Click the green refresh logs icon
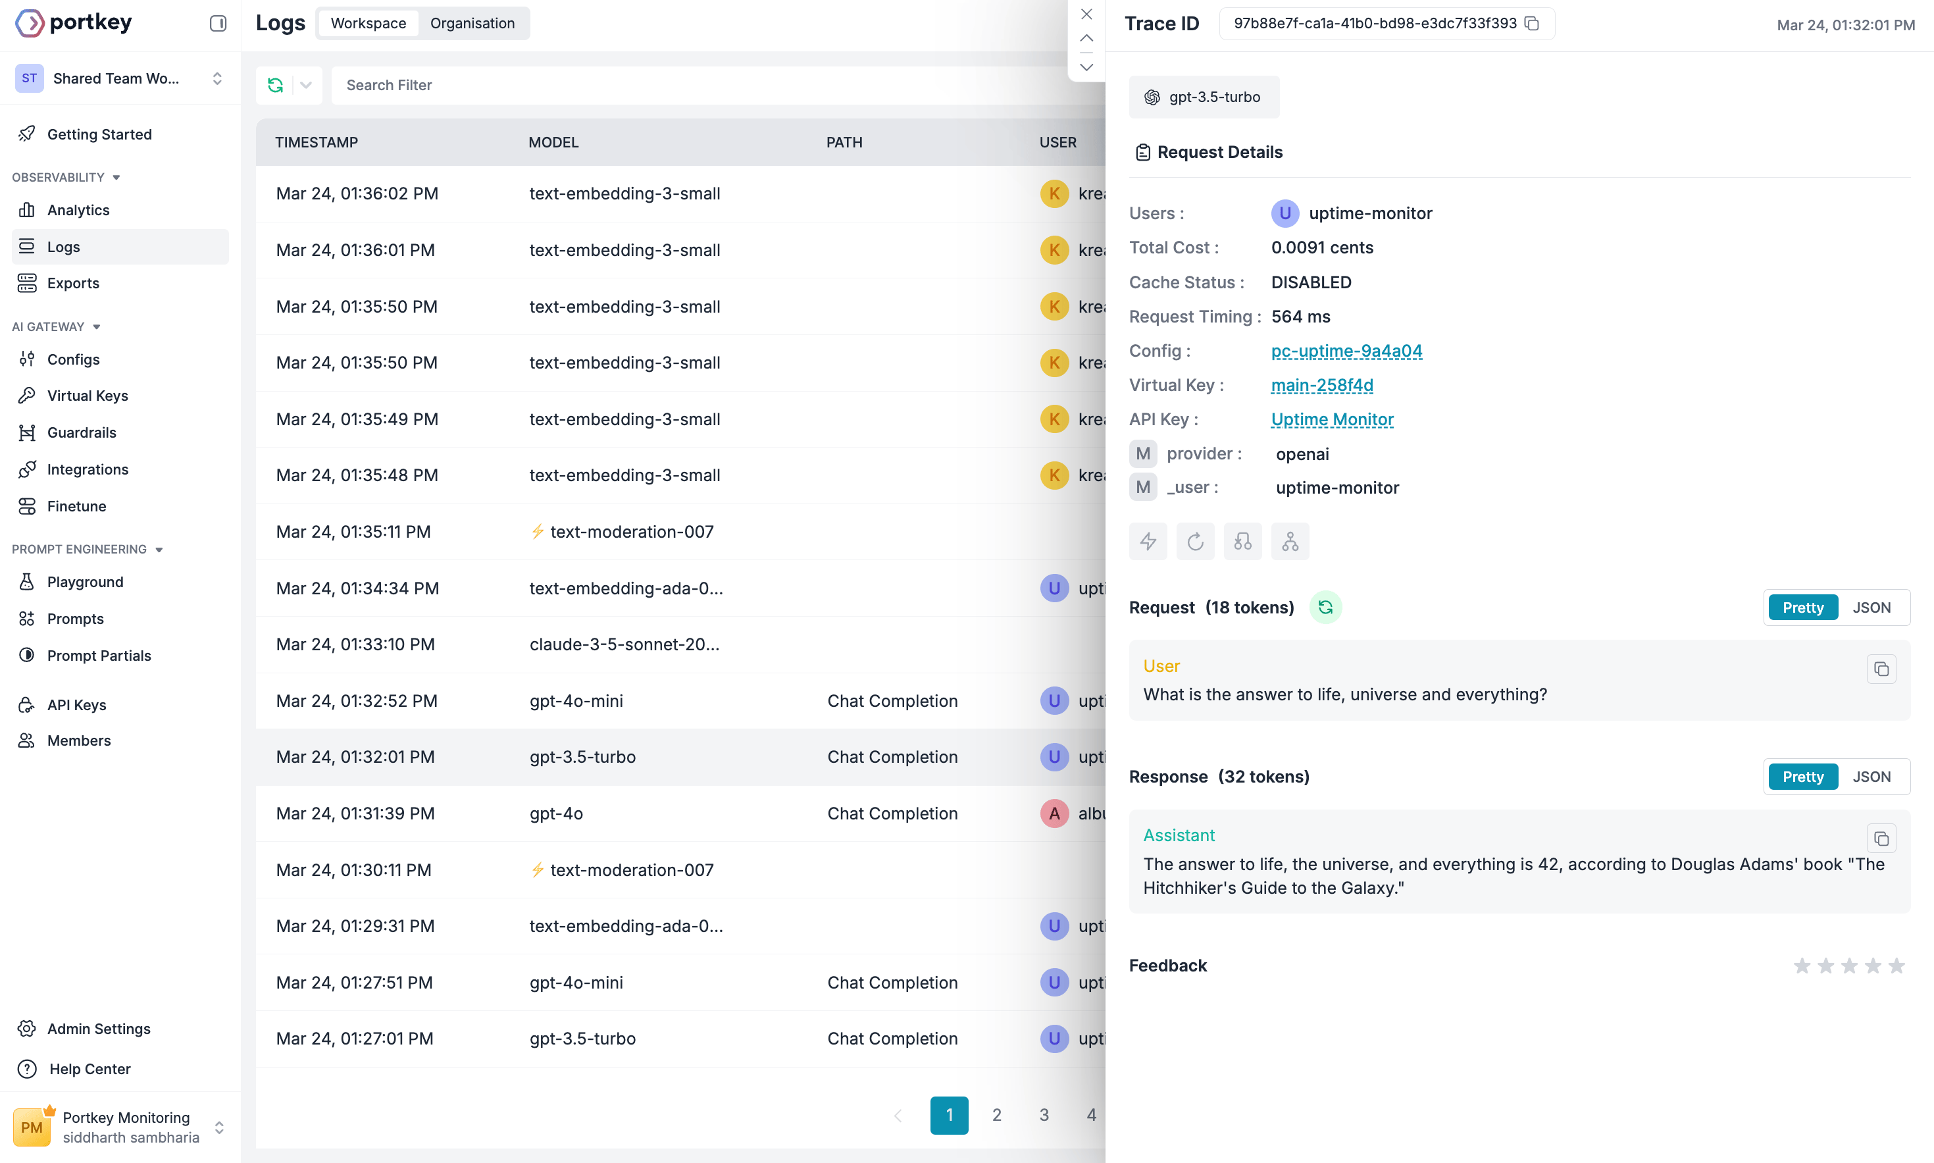 [x=275, y=85]
